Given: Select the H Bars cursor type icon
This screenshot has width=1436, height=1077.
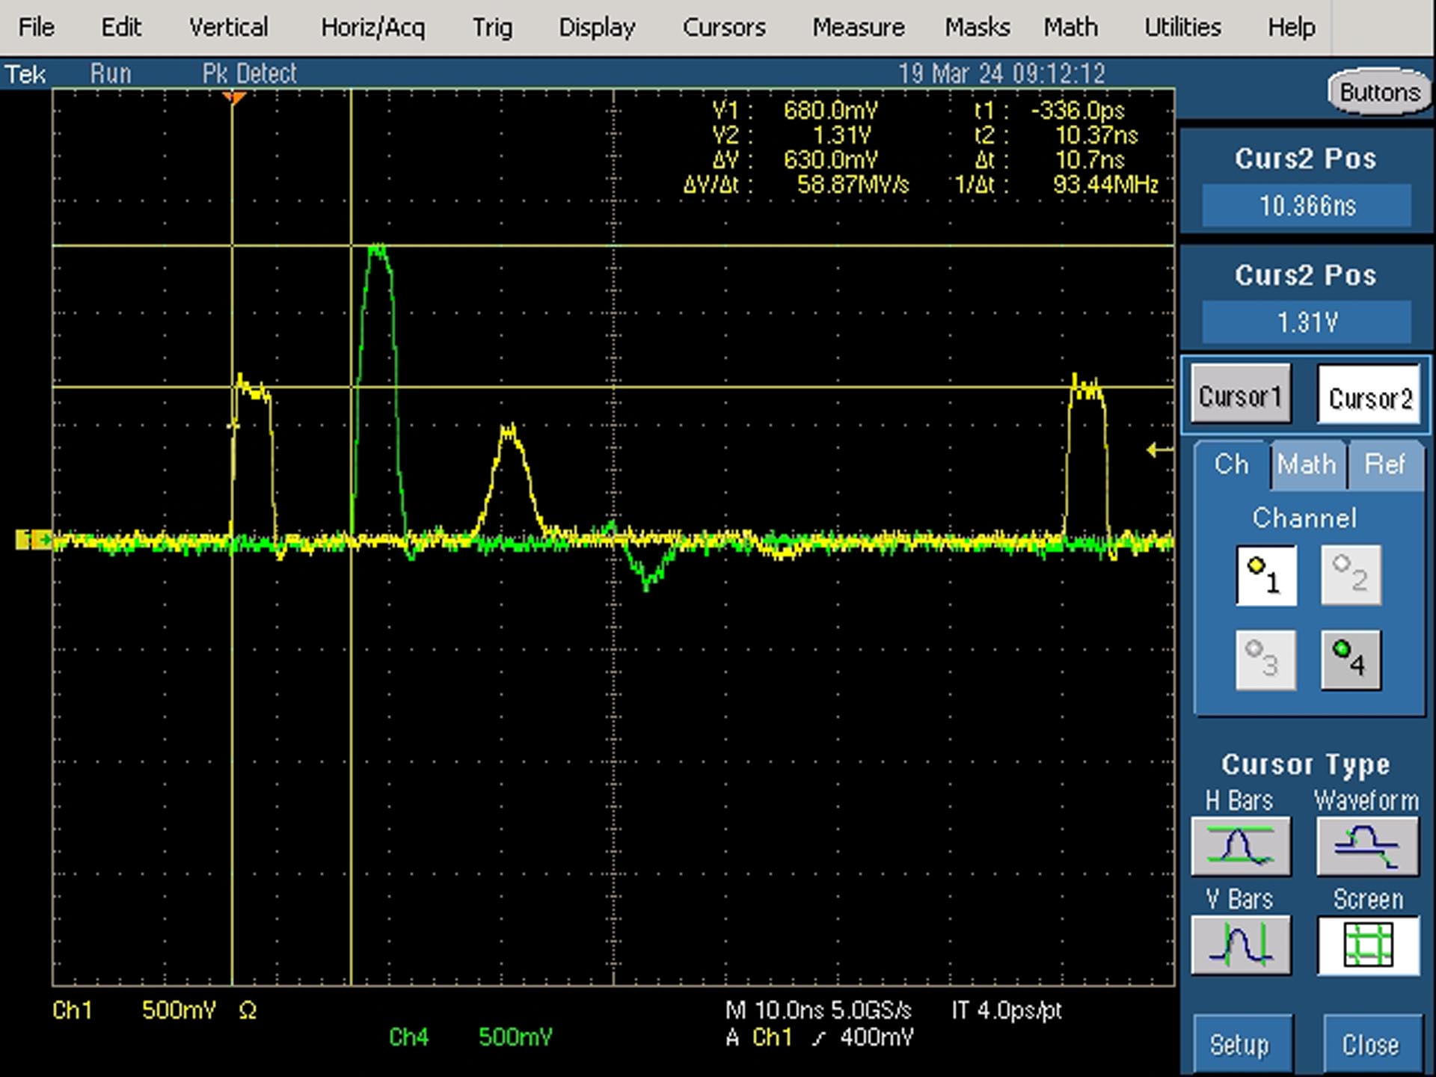Looking at the screenshot, I should (1241, 846).
